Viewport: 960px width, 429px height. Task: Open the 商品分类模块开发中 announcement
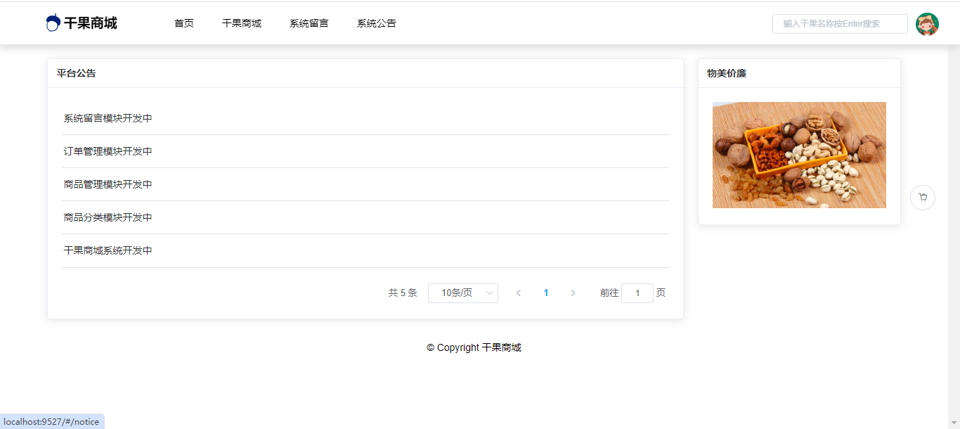coord(108,217)
